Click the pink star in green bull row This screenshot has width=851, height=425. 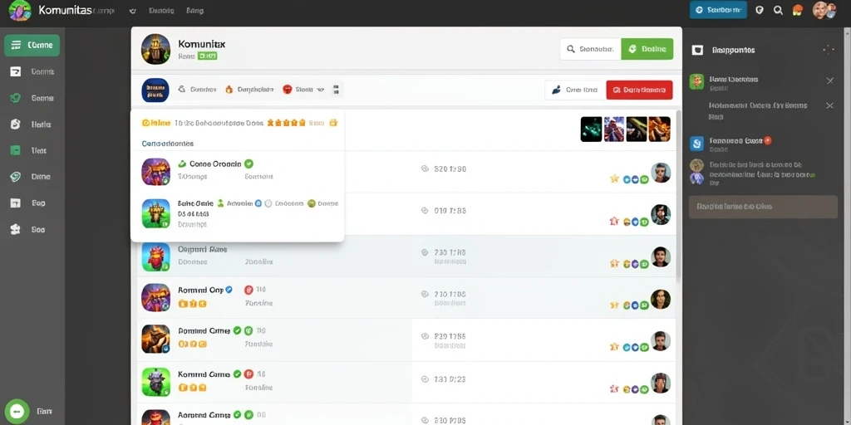[x=614, y=388]
